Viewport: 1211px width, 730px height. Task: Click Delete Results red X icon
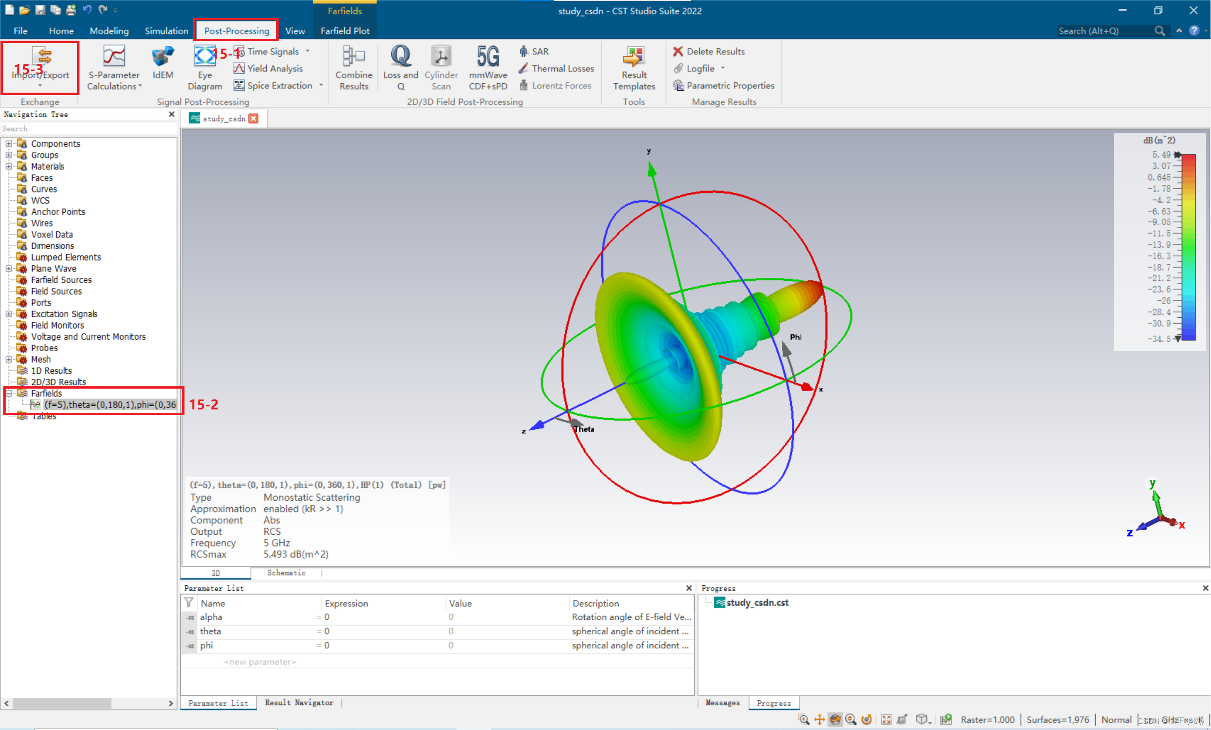pos(678,51)
